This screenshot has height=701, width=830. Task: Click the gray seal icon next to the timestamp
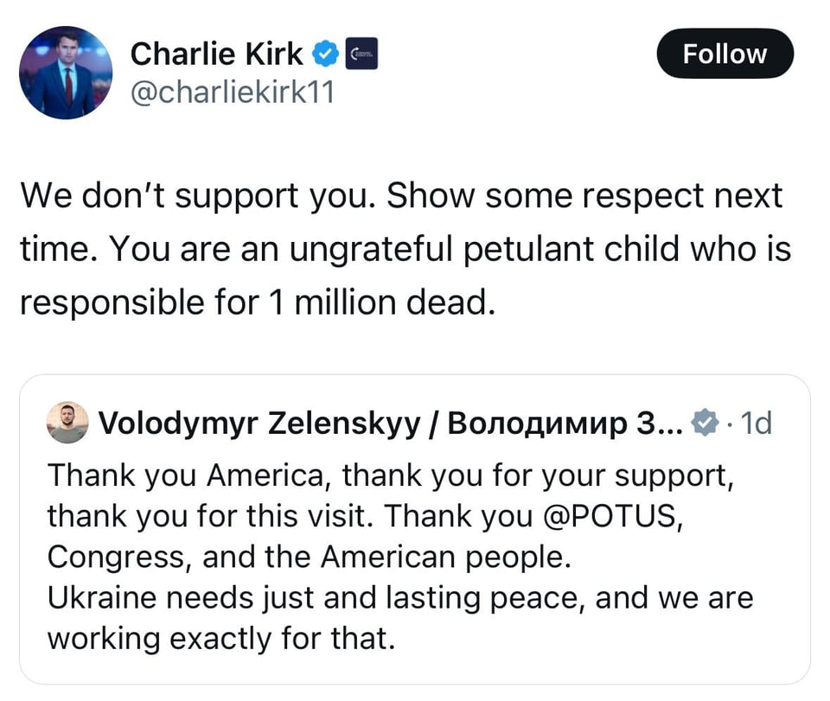tap(706, 423)
